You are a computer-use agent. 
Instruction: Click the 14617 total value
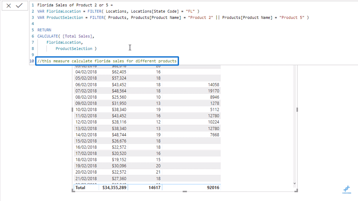tap(154, 188)
